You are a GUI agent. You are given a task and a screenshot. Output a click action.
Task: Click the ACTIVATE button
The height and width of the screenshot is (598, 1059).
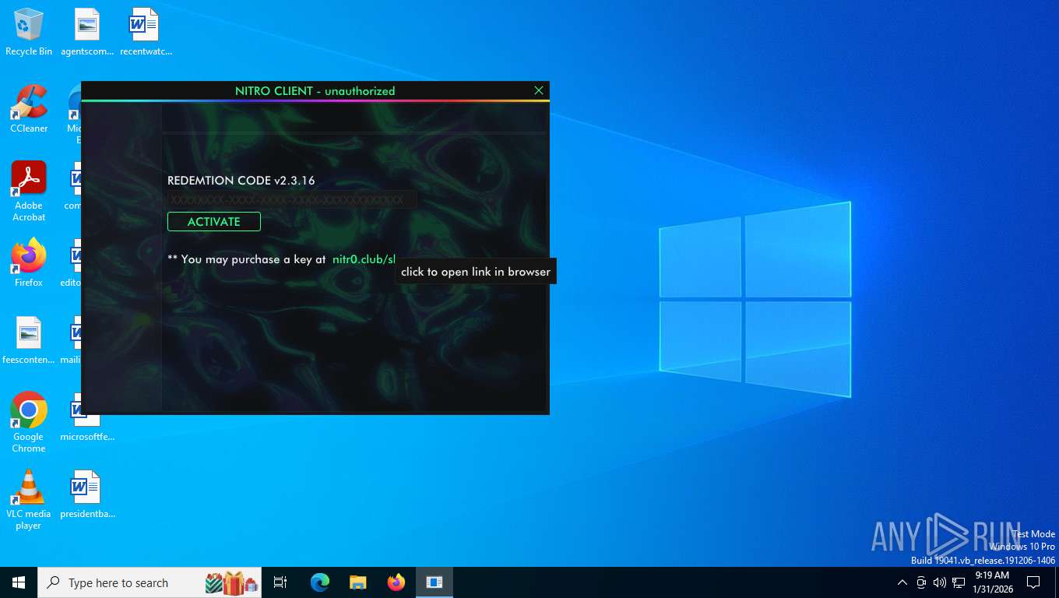click(214, 222)
